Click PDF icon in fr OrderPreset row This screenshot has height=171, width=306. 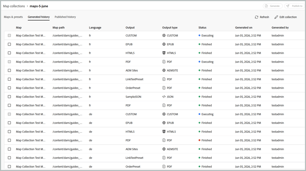tap(164, 88)
